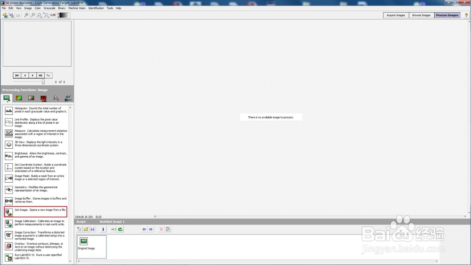
Task: Select the Histogram function
Action: [x=36, y=110]
